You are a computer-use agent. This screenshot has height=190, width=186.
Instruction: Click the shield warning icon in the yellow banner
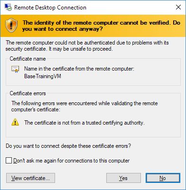(11, 25)
